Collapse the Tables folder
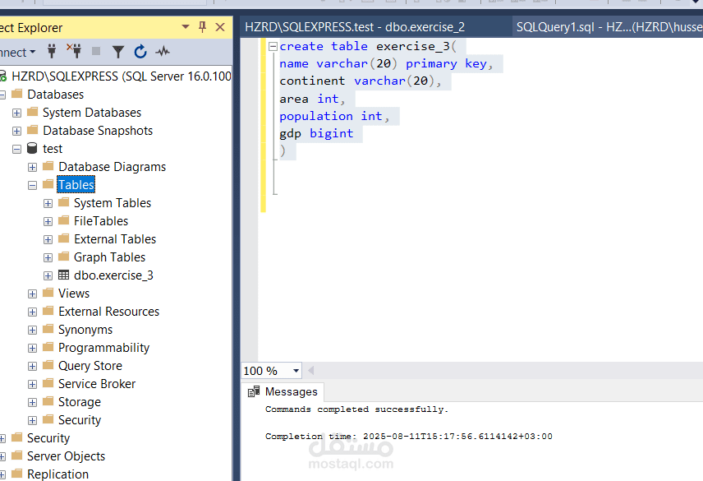Screen dimensions: 703x481 32,185
